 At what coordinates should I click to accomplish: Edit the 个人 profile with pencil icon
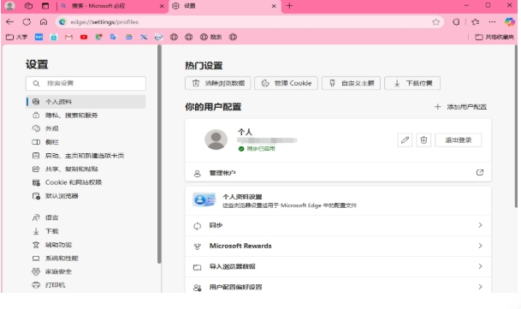[405, 140]
